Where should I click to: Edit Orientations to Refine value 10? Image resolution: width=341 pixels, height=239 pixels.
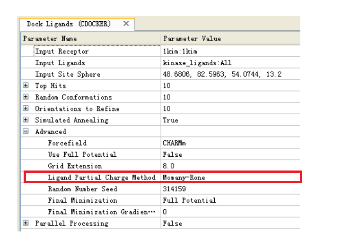166,109
